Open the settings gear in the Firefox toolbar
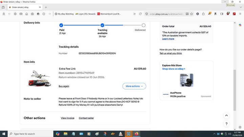The height and width of the screenshot is (137, 244). click(15, 14)
